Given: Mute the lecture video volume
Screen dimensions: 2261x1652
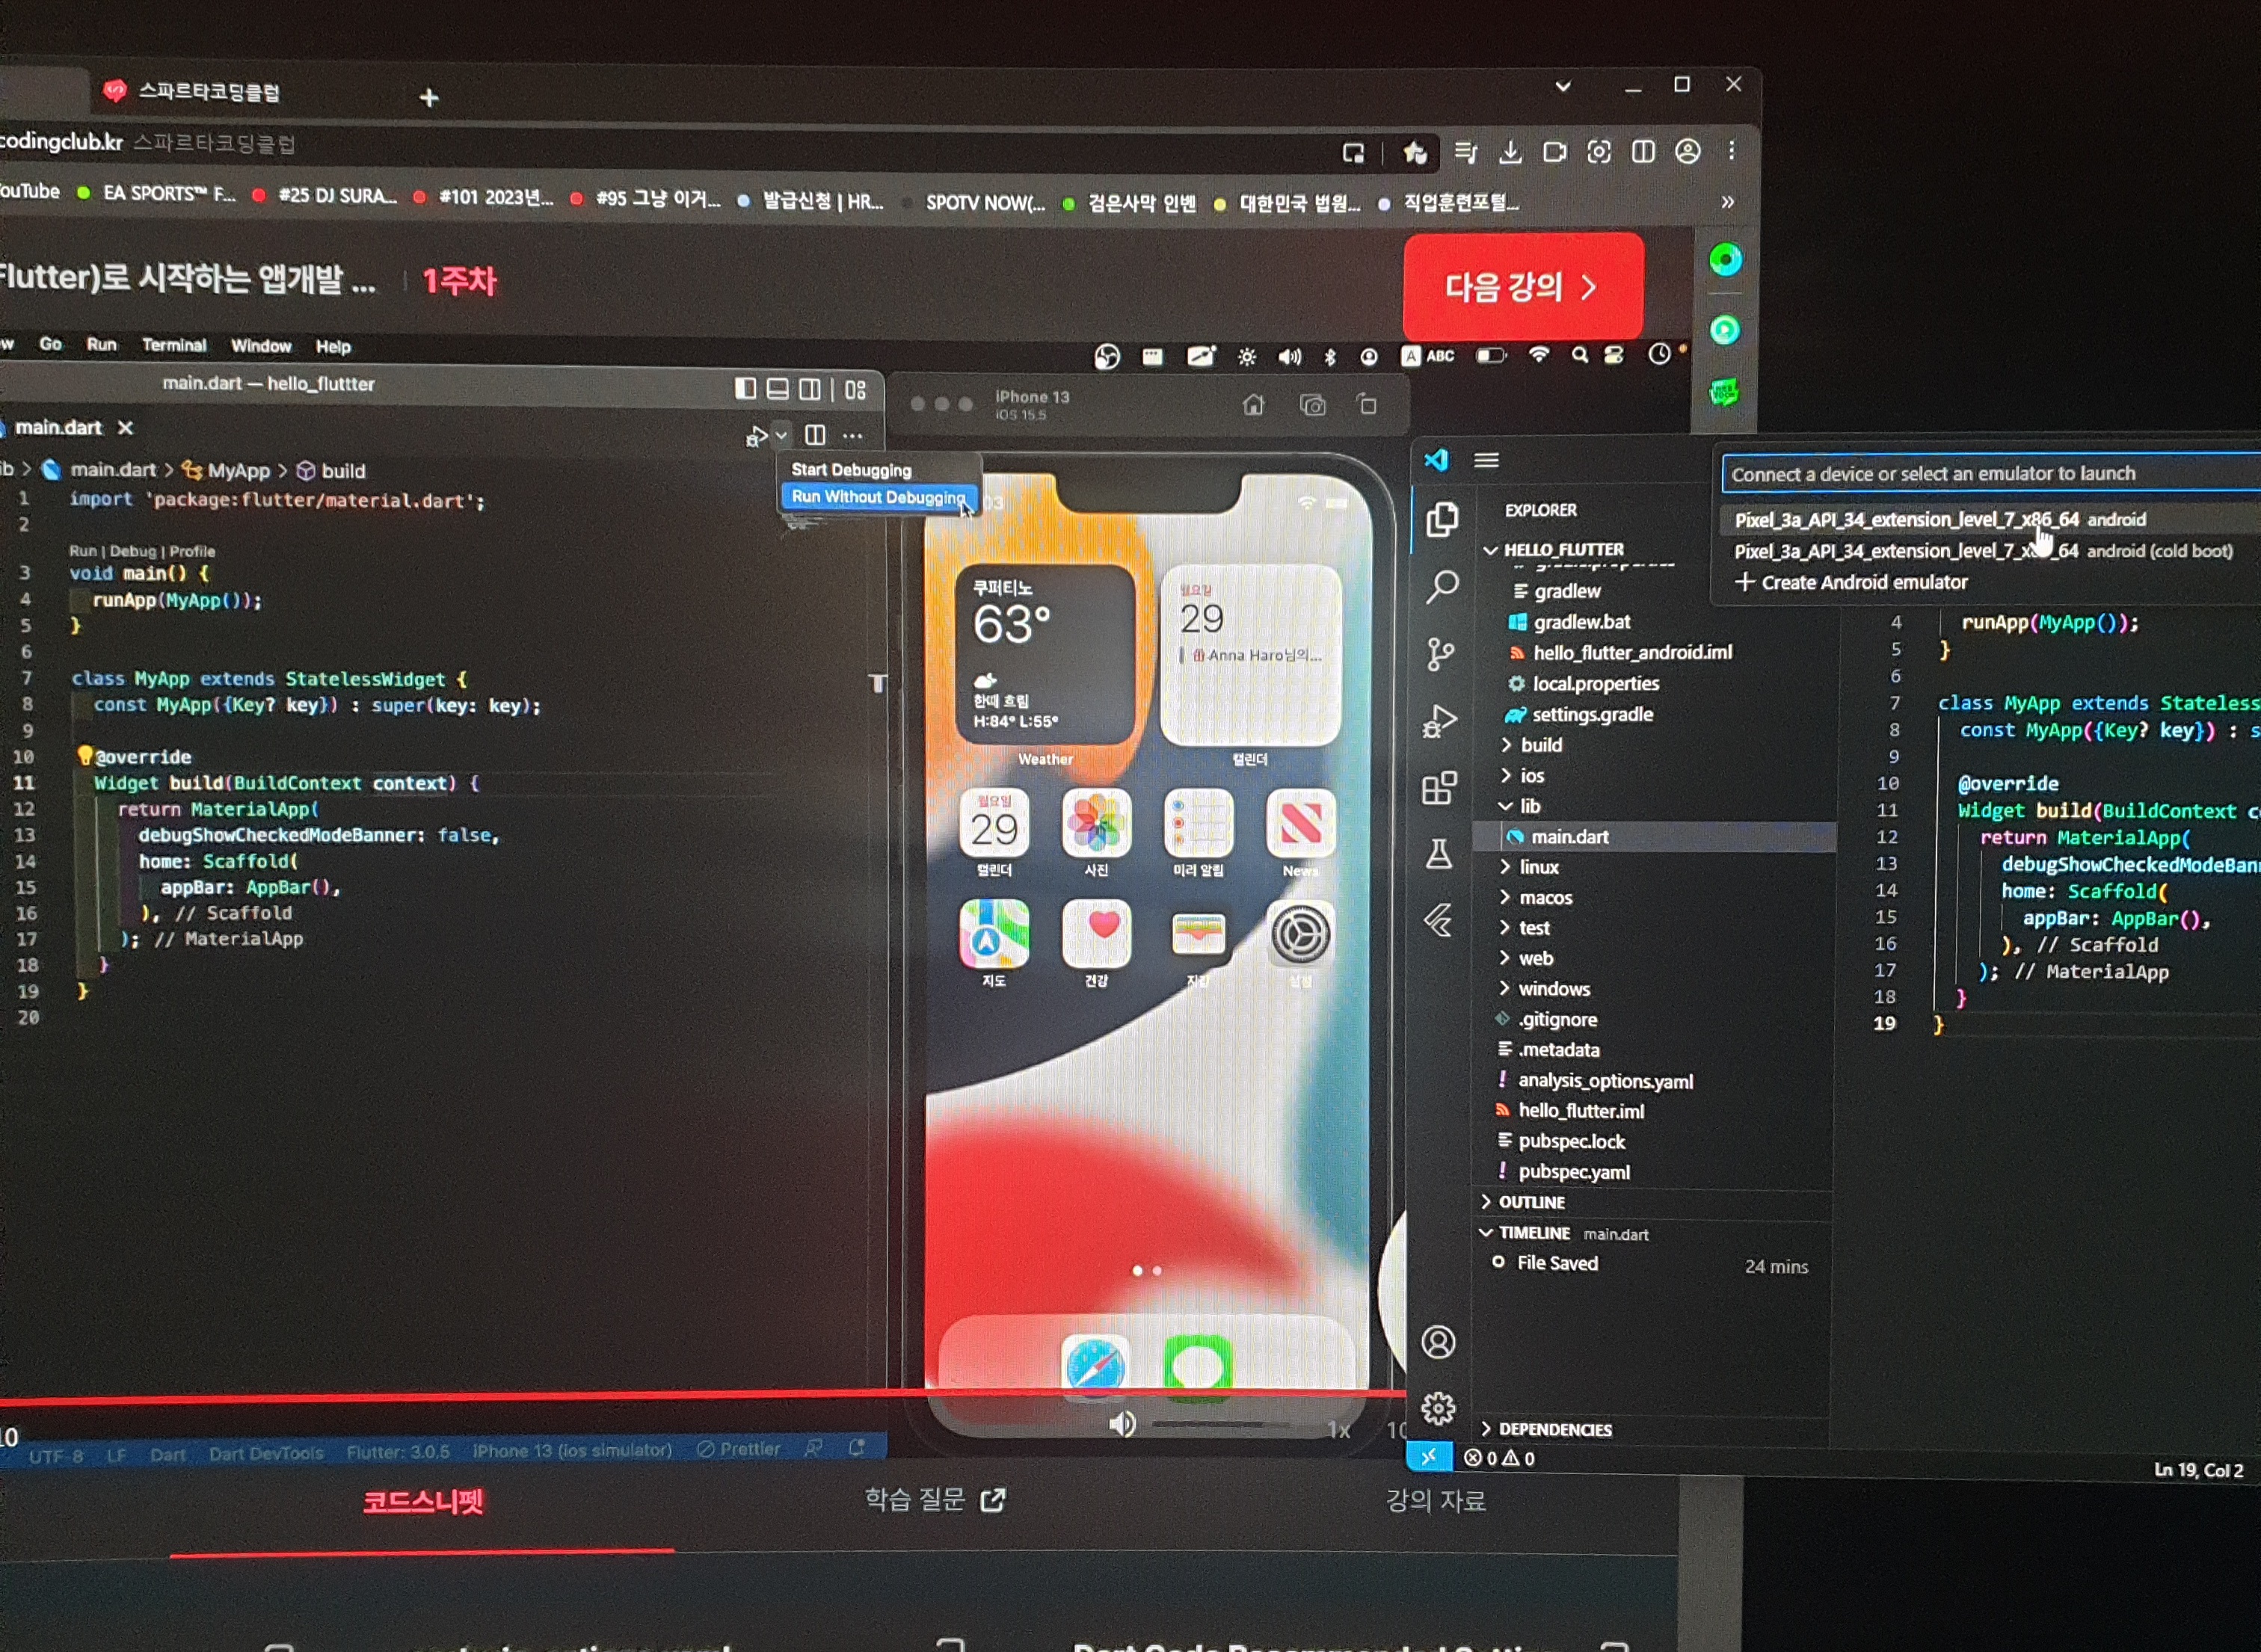Looking at the screenshot, I should [x=1122, y=1424].
